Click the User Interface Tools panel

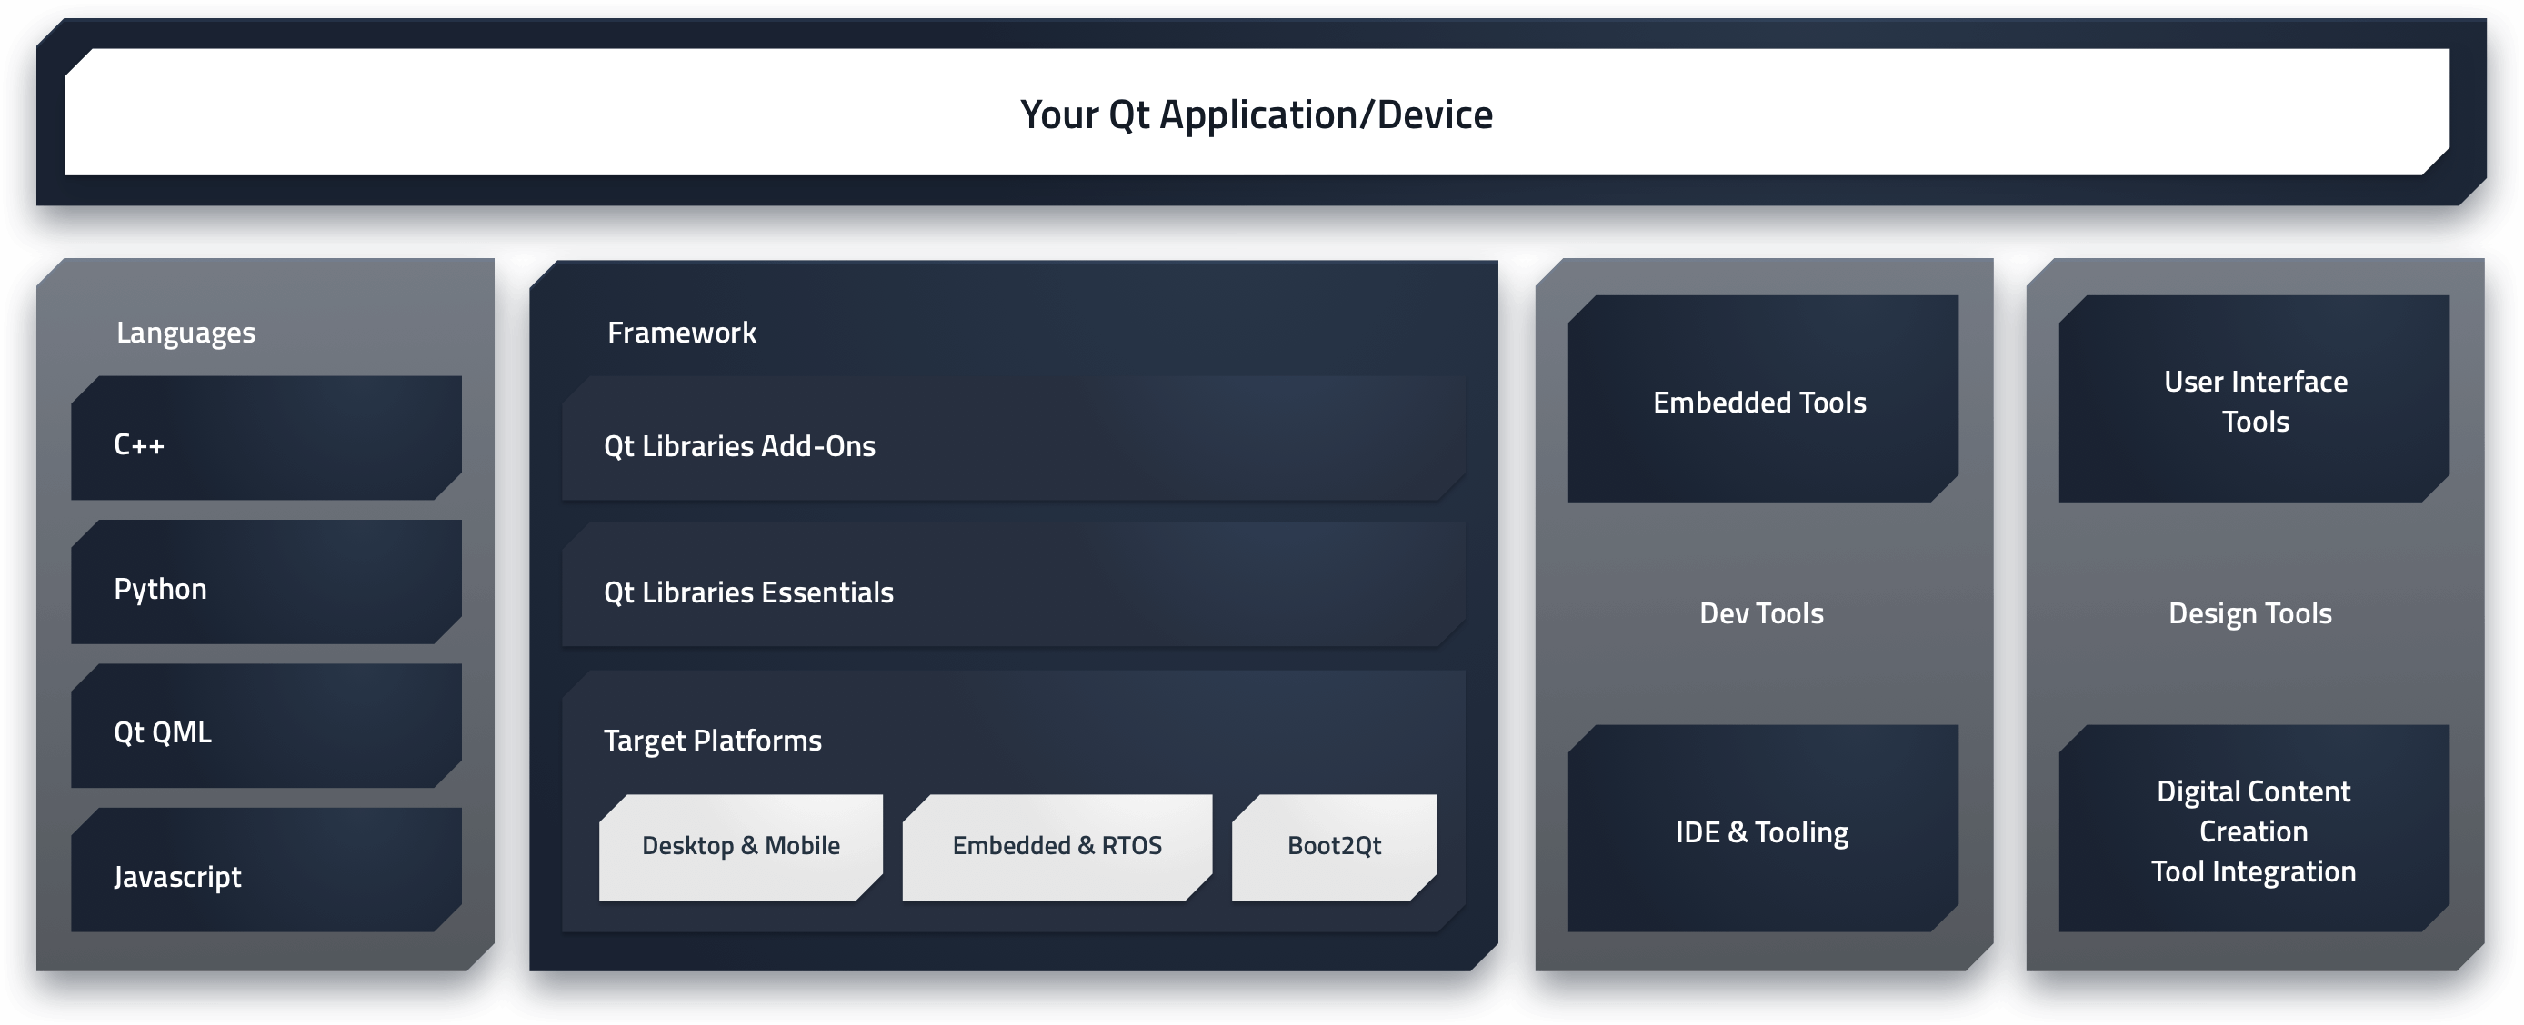click(2254, 402)
